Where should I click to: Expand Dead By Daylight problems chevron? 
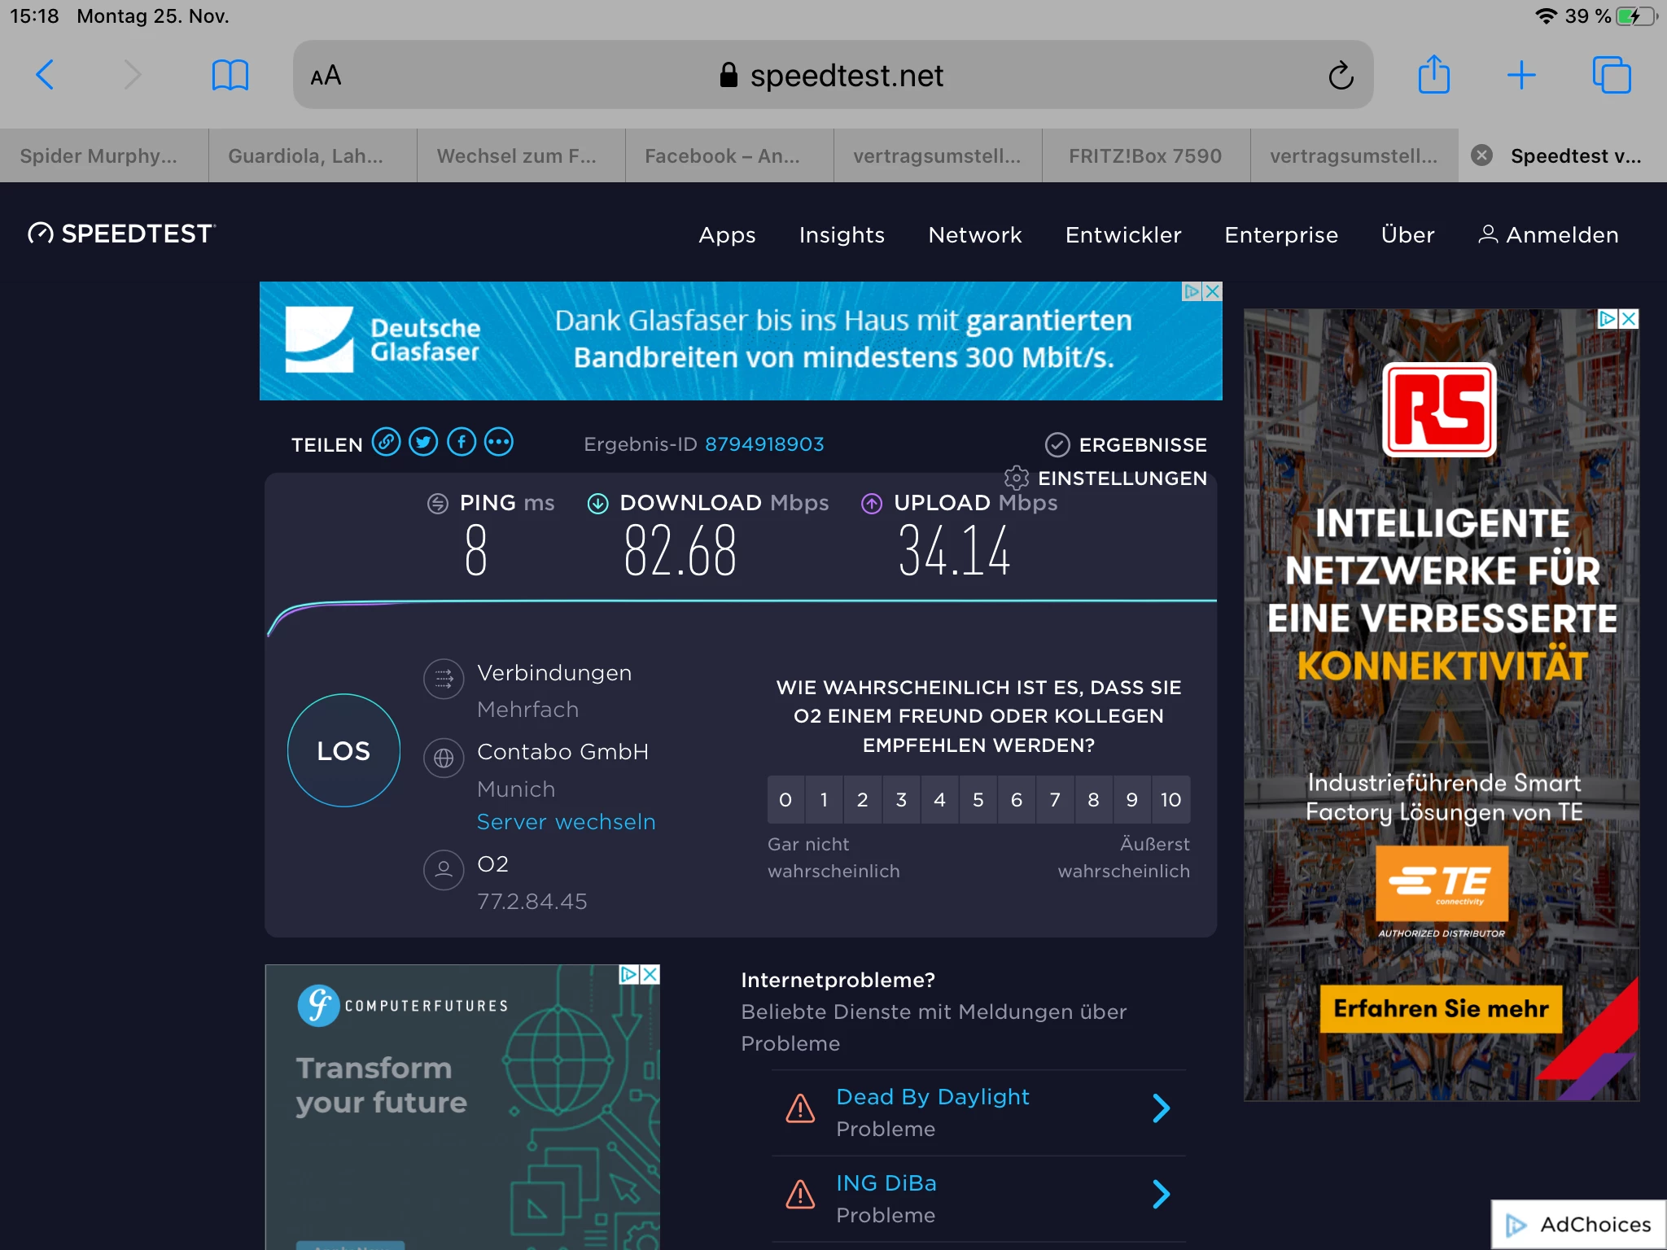tap(1162, 1108)
